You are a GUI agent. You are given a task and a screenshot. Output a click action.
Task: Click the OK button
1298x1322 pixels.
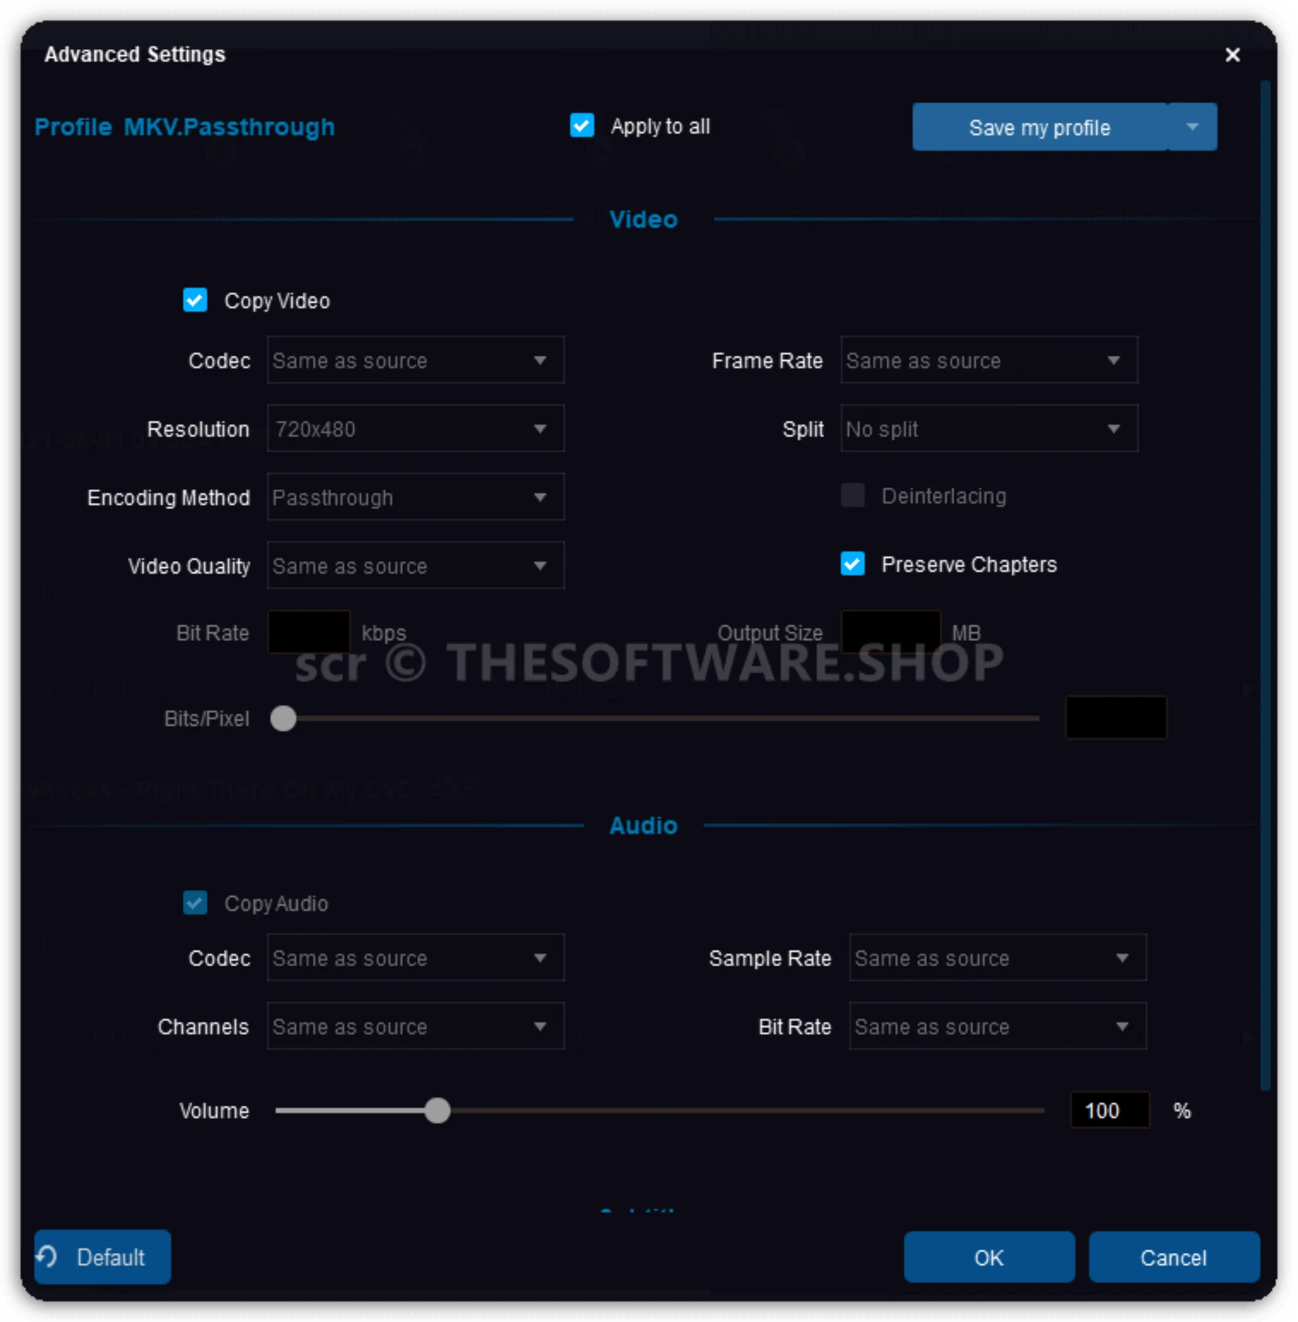pos(989,1257)
